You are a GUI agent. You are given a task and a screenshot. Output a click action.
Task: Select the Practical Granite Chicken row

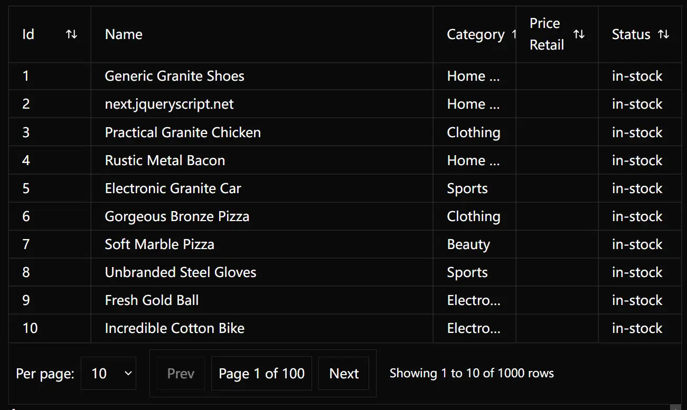tap(345, 132)
